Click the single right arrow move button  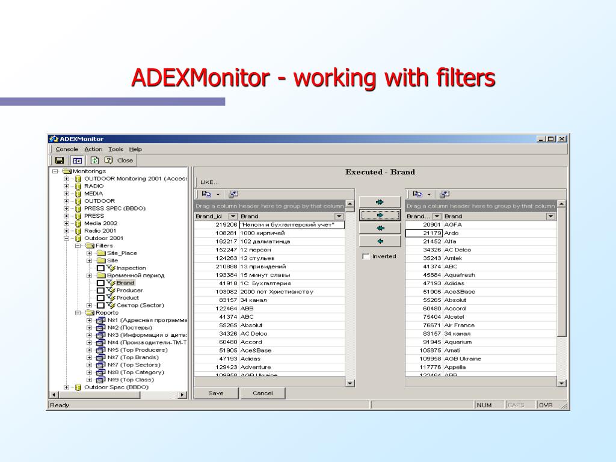coord(380,215)
